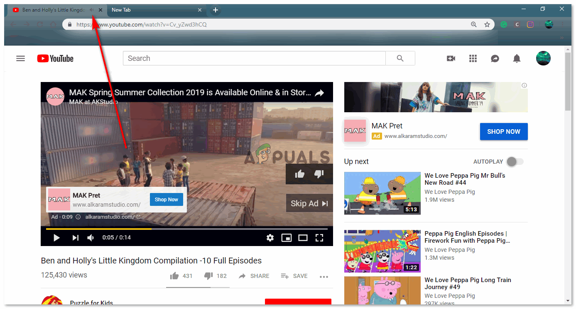
Task: Open video player settings gear
Action: [x=270, y=237]
